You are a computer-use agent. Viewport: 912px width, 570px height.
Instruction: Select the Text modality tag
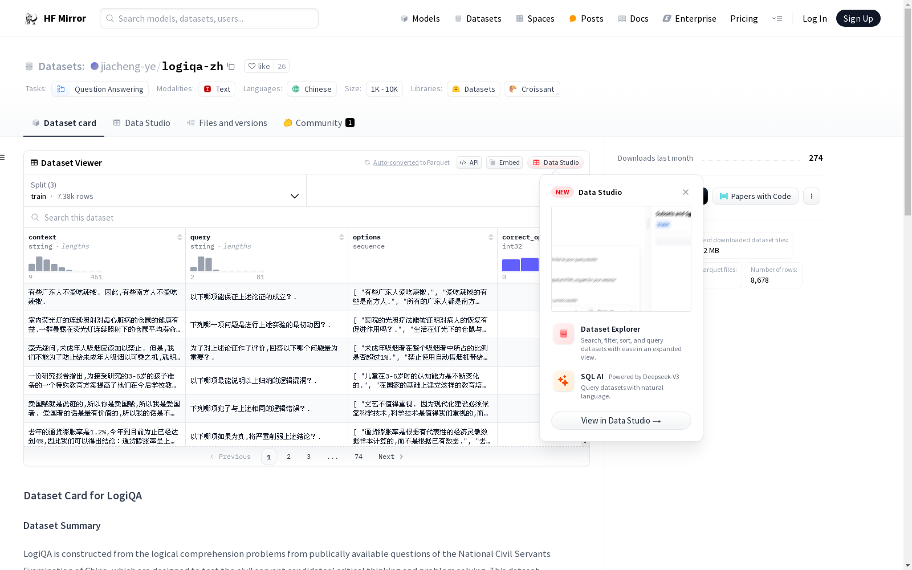click(217, 89)
